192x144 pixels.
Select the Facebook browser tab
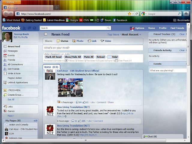tap(28, 8)
